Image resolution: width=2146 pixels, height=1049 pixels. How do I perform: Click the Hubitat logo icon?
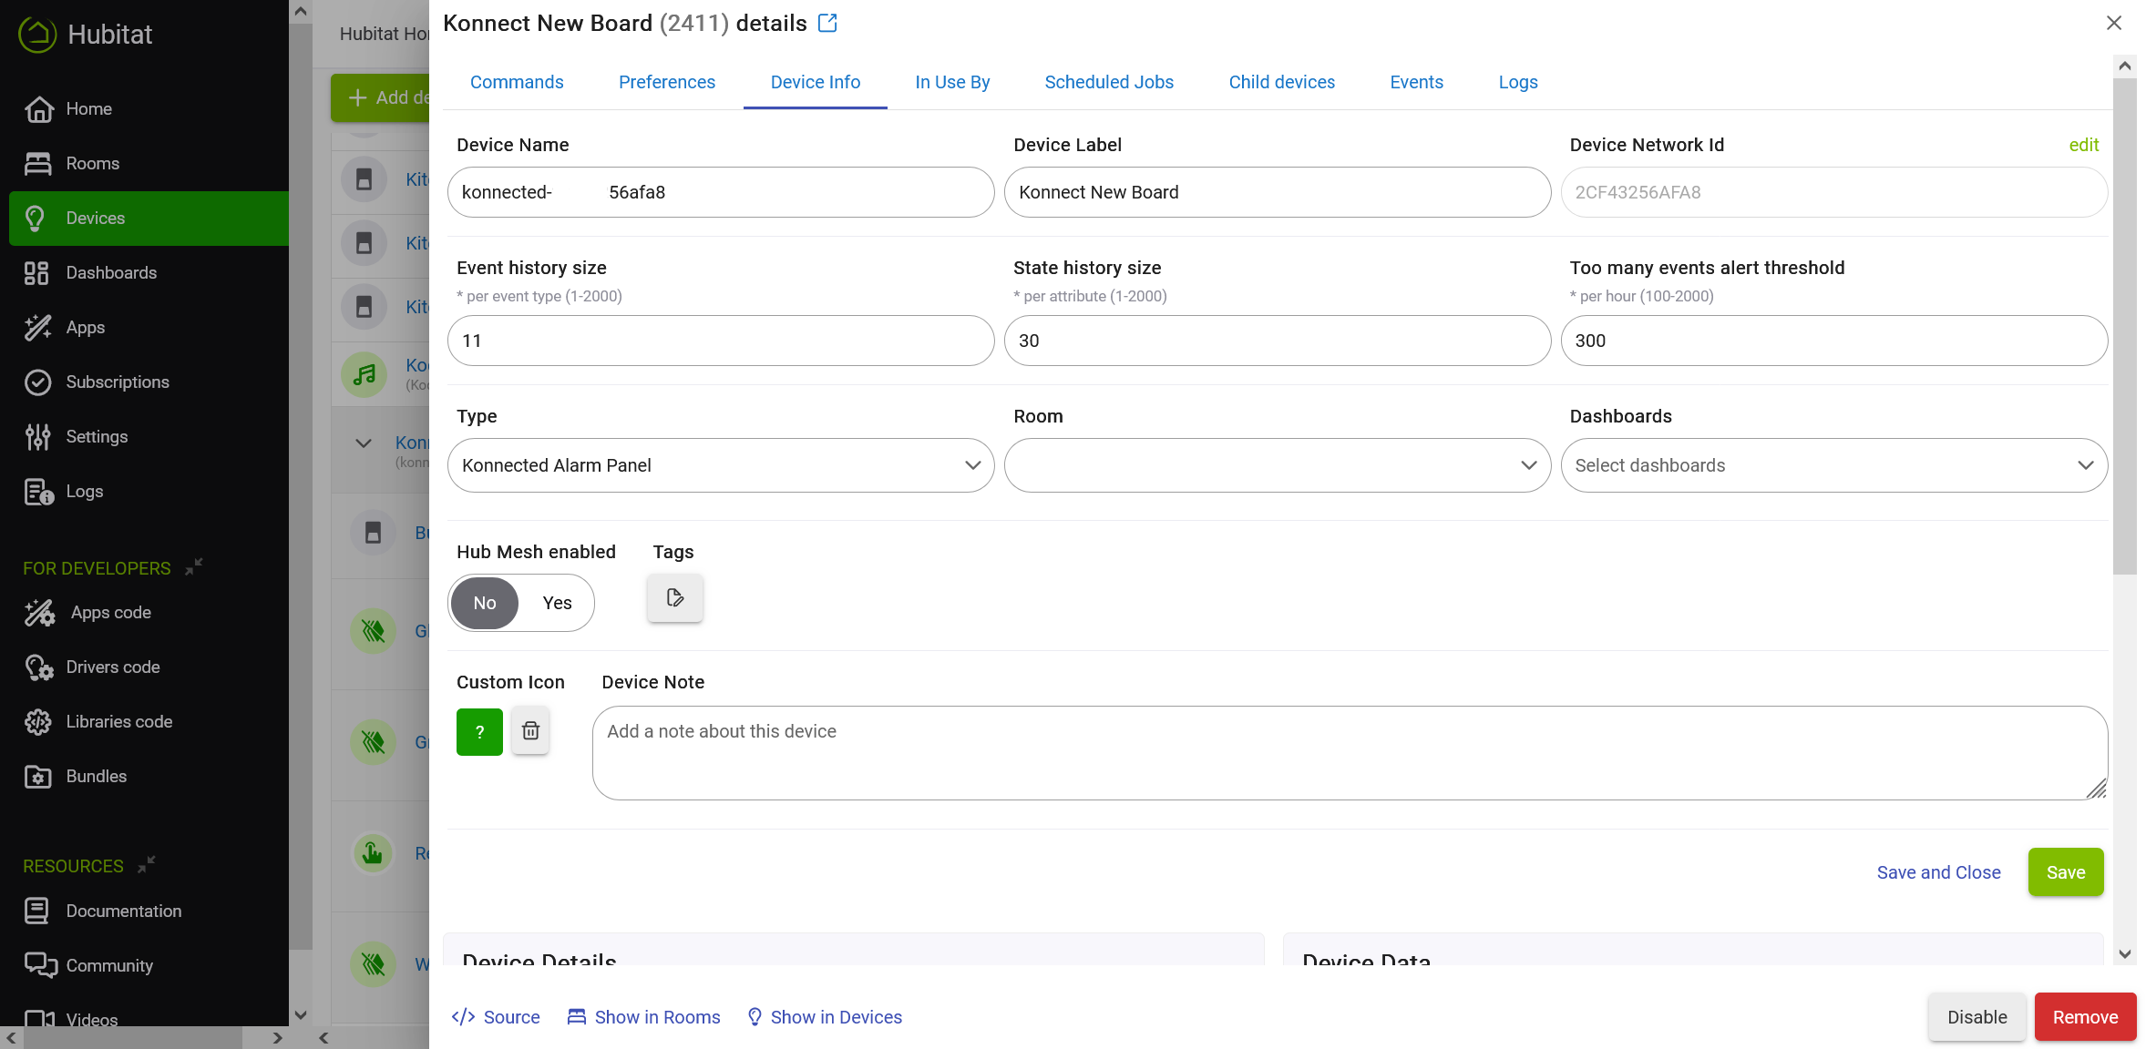(x=37, y=35)
